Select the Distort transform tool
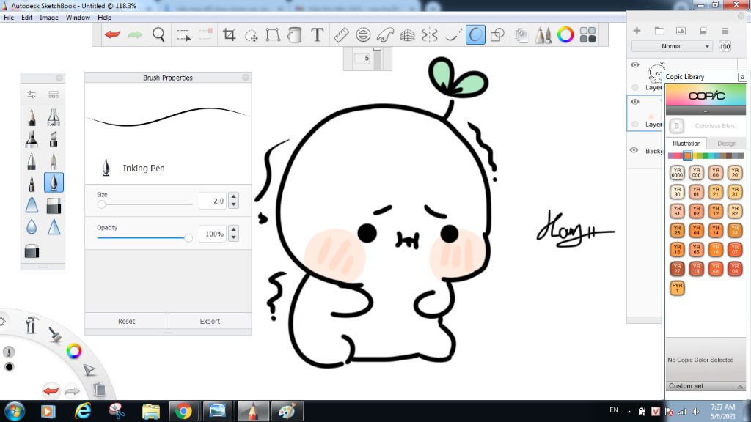Screen dimensions: 751x422 pos(273,34)
